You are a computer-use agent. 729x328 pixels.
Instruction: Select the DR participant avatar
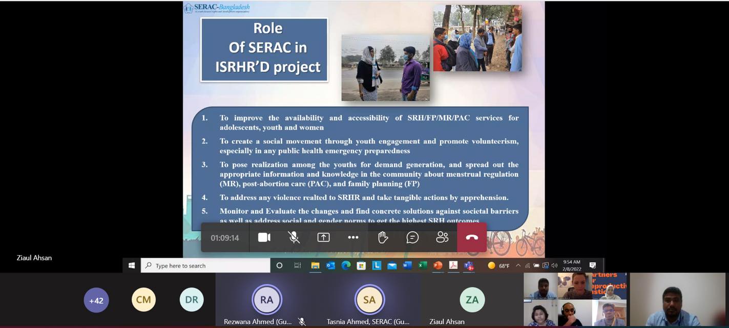[192, 300]
